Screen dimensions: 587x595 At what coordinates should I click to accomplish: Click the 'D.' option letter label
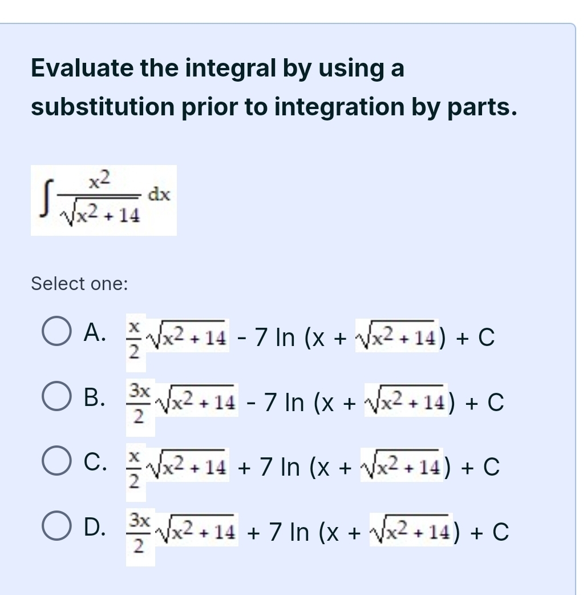click(94, 531)
